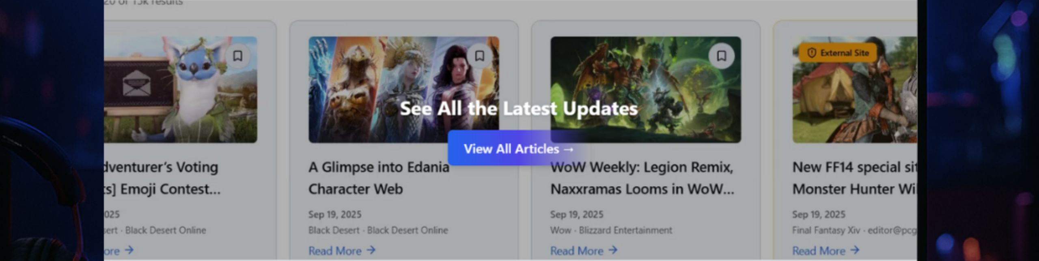Click the blue mascot voting thumbnail
This screenshot has width=1039, height=261.
pos(181,90)
